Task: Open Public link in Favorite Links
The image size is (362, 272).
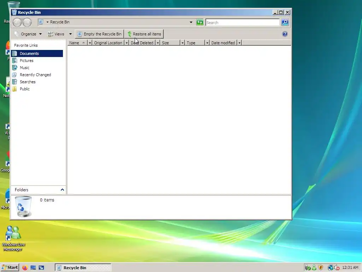Action: (x=25, y=89)
